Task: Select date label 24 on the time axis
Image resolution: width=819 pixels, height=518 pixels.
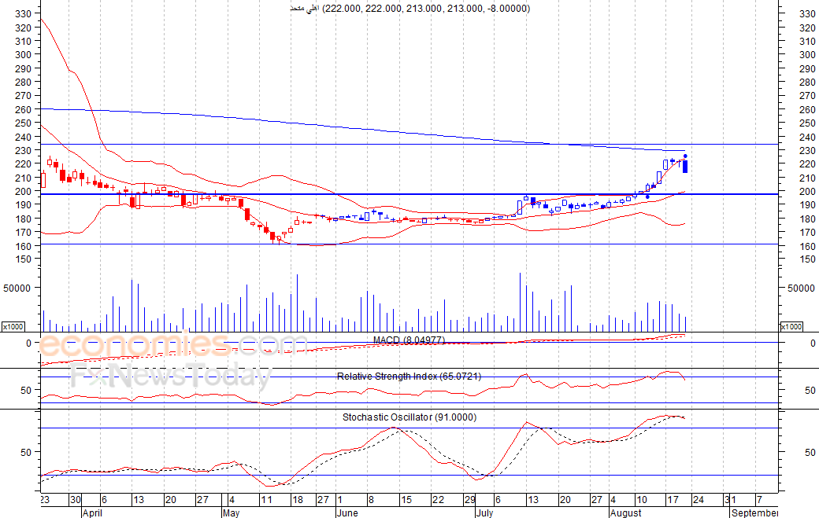Action: point(699,500)
